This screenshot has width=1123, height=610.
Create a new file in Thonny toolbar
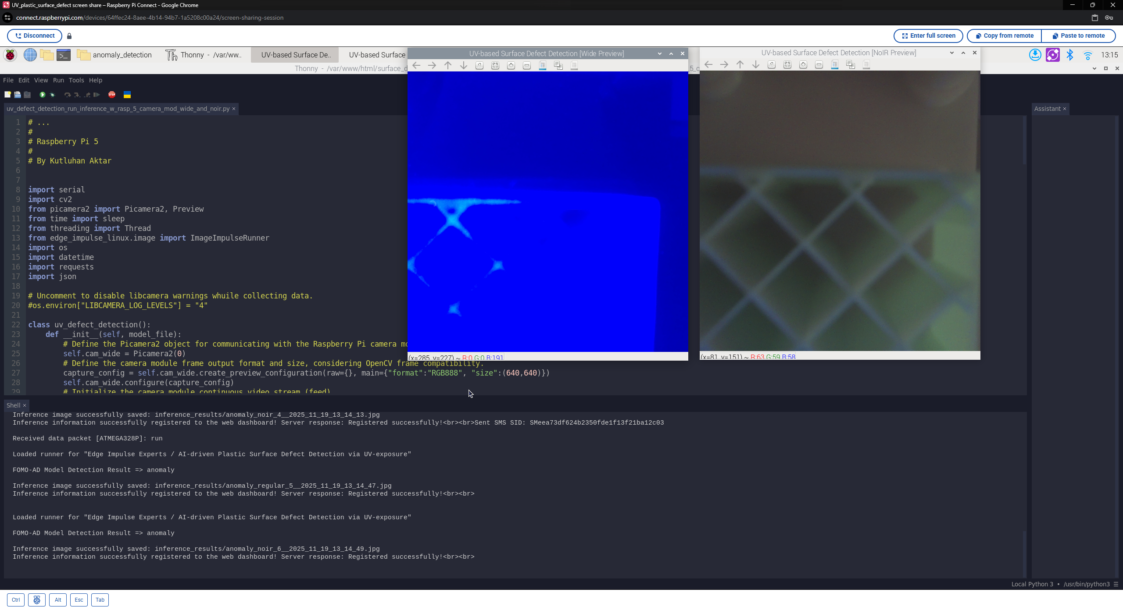tap(7, 95)
